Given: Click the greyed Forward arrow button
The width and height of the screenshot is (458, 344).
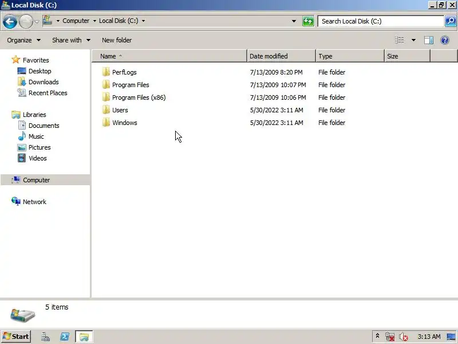Looking at the screenshot, I should coord(26,21).
